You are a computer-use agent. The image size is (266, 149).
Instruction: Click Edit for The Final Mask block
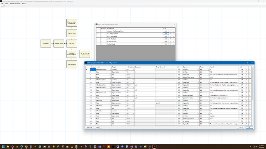[166, 44]
